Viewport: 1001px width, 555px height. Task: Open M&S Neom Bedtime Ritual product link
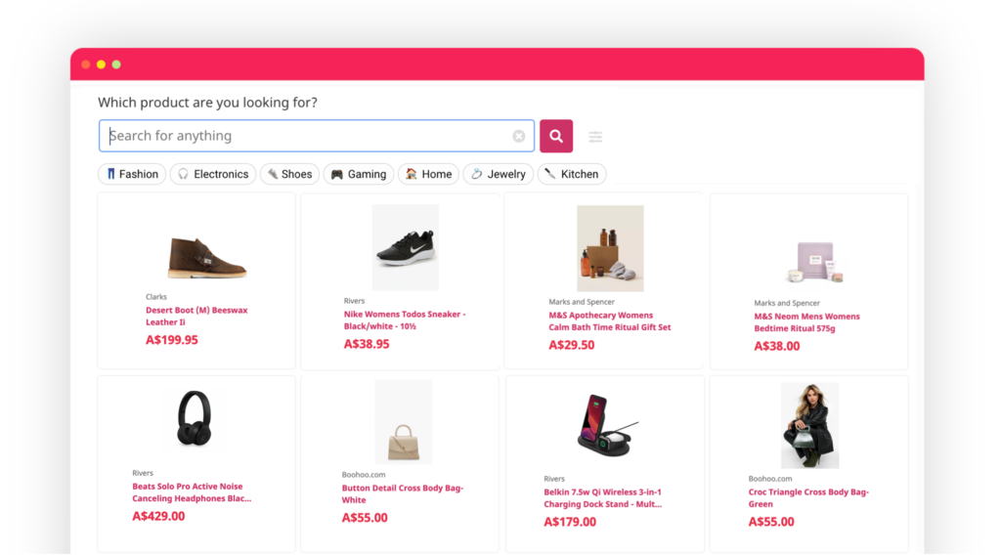tap(806, 322)
